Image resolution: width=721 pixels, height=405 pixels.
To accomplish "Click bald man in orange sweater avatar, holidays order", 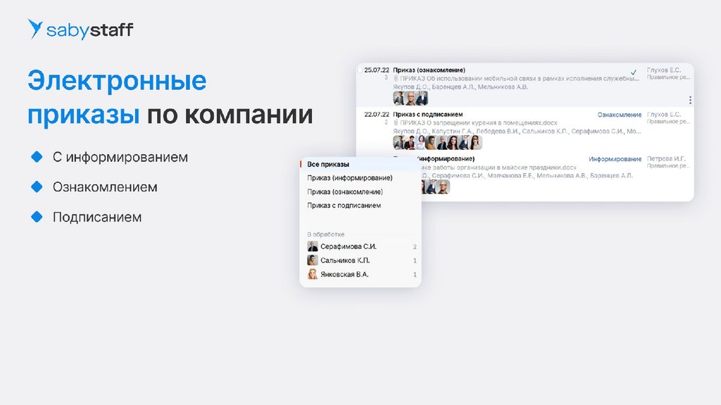I will pyautogui.click(x=443, y=186).
